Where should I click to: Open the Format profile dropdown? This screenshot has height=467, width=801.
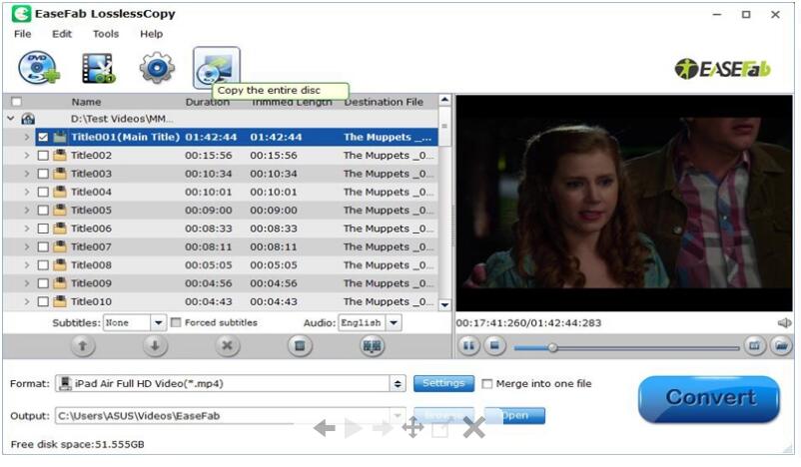point(398,383)
